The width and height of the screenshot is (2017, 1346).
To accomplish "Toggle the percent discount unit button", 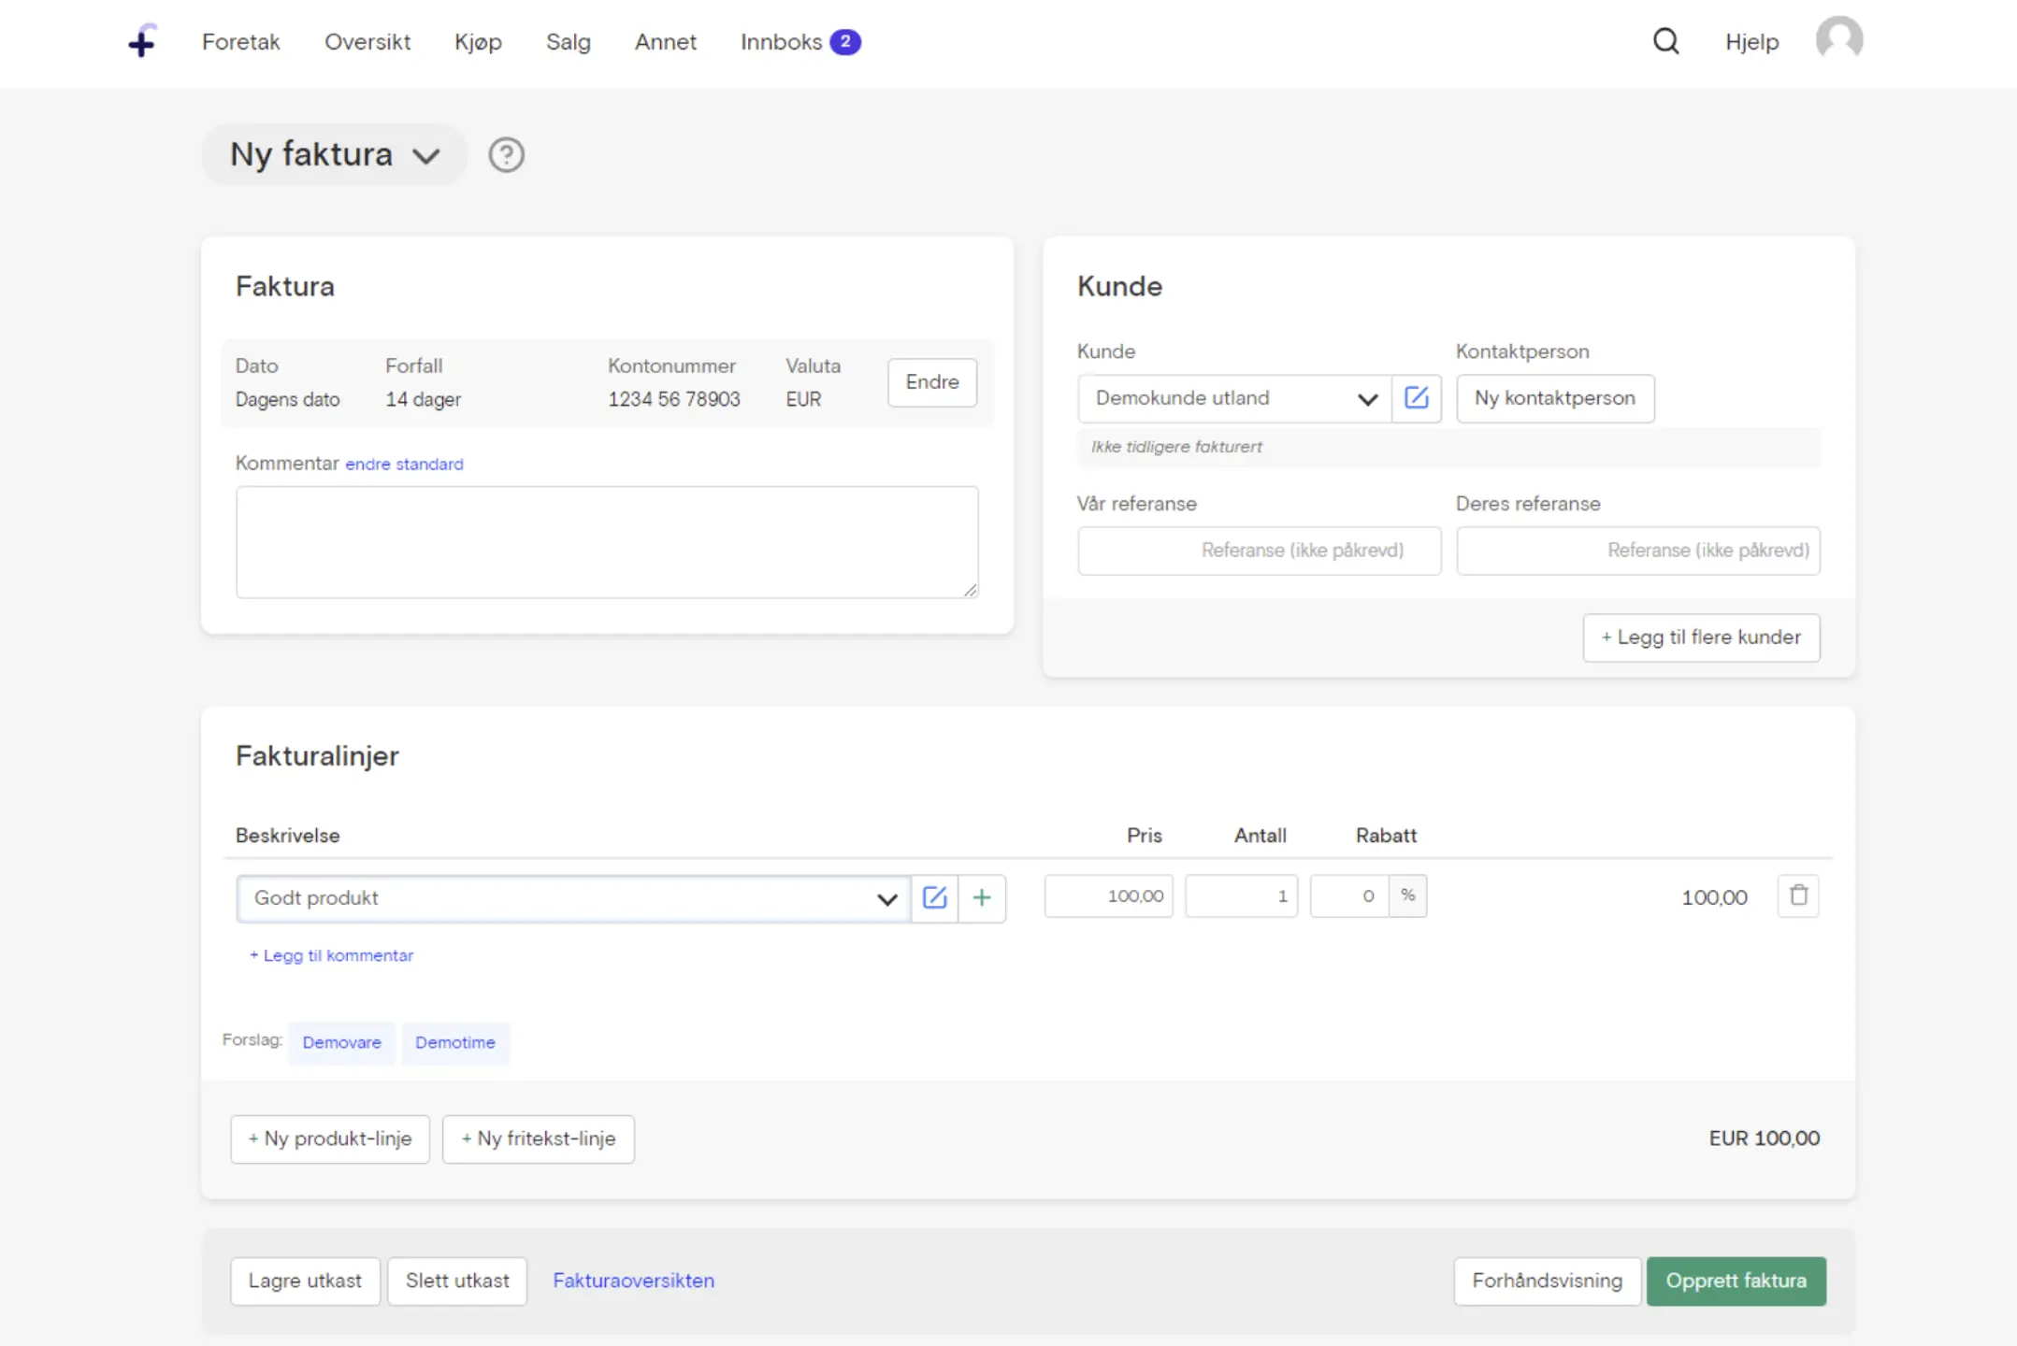I will [1407, 896].
